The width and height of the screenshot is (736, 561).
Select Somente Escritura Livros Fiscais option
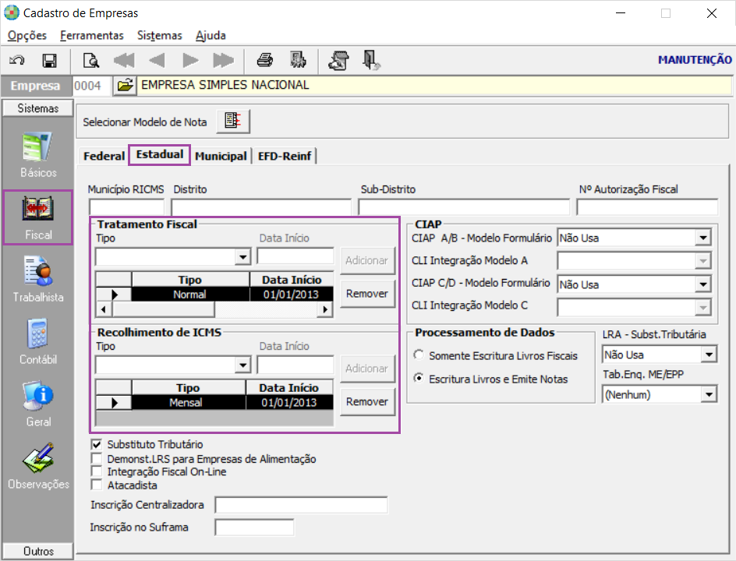pyautogui.click(x=419, y=355)
